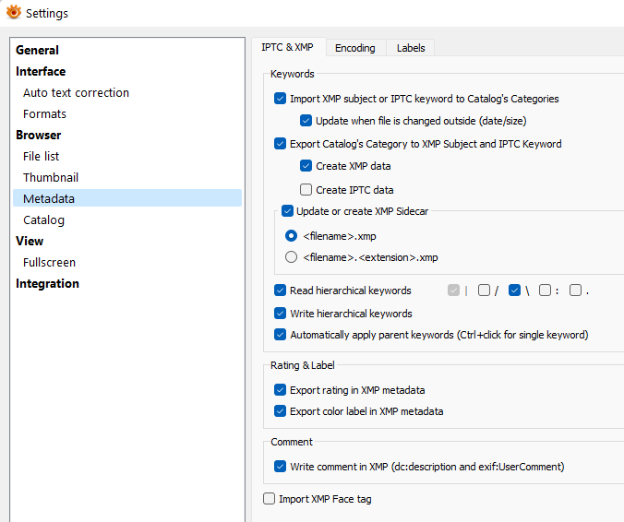Toggle Import XMP subject to Catalog's Categories
624x522 pixels.
tap(281, 99)
